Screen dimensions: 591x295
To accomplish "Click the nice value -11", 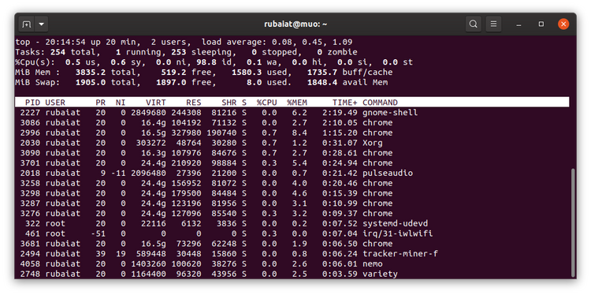I will (x=118, y=174).
